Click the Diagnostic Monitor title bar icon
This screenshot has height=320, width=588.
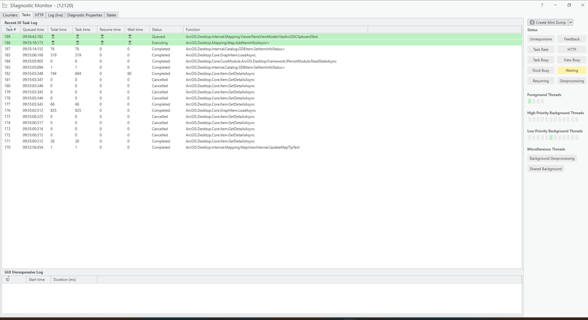(x=5, y=5)
